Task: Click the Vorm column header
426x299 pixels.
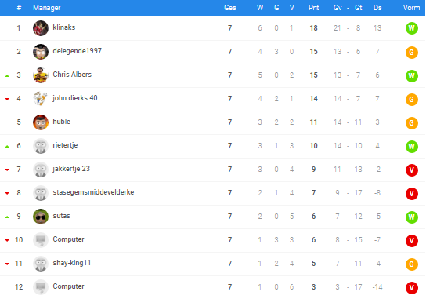Action: pyautogui.click(x=411, y=8)
